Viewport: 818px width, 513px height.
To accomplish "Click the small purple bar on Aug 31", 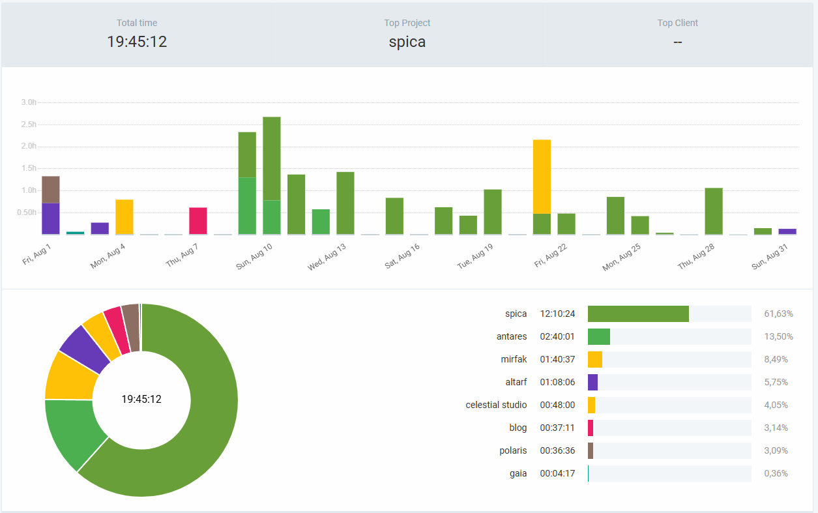I will tap(787, 231).
